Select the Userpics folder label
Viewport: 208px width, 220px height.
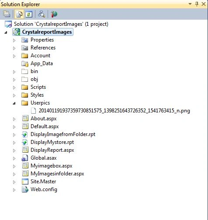point(40,103)
